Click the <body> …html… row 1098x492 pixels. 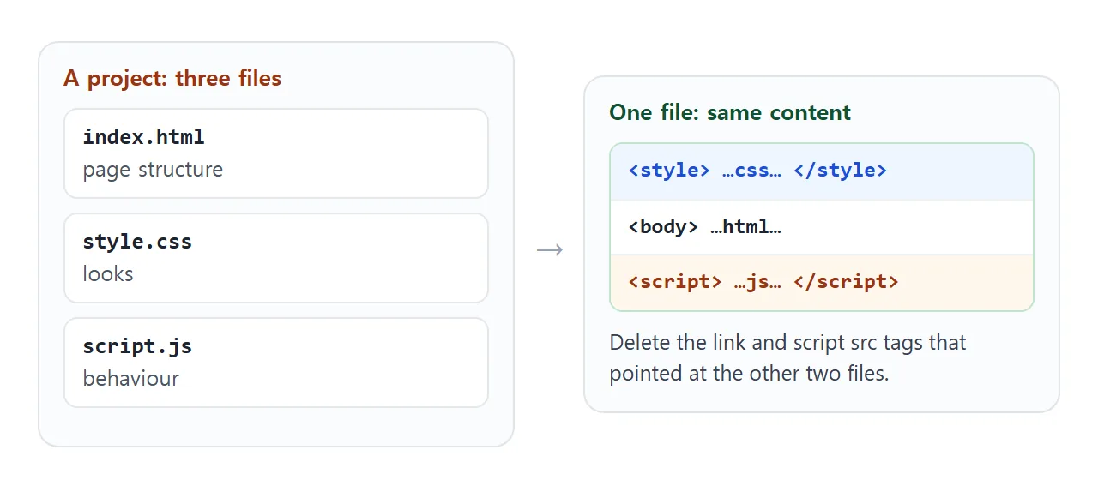coord(822,227)
